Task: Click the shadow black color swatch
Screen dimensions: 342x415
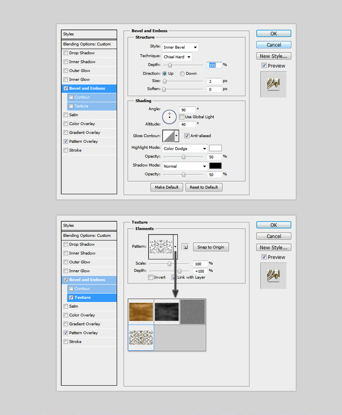Action: (x=215, y=166)
